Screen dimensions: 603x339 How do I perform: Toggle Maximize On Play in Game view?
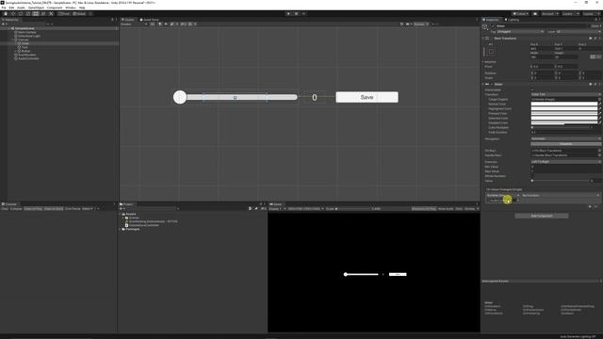424,209
